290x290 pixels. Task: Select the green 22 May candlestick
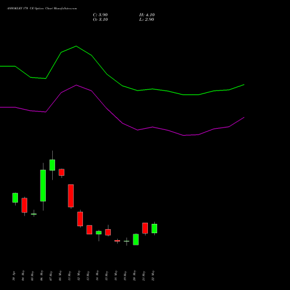(x=154, y=229)
